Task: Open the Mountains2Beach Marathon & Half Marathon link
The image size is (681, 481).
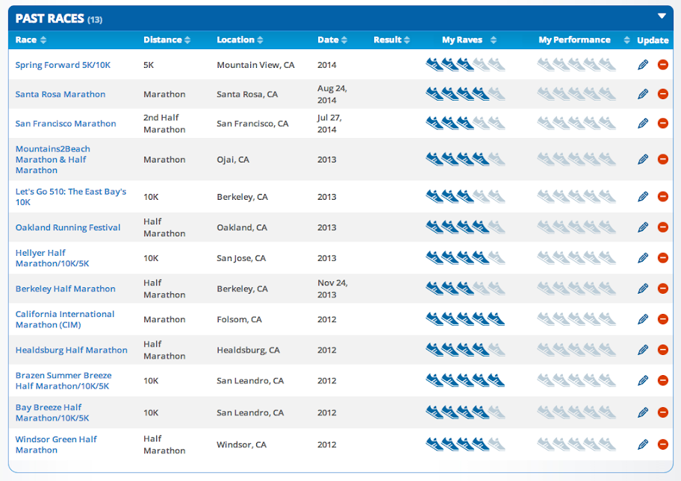Action: click(53, 159)
